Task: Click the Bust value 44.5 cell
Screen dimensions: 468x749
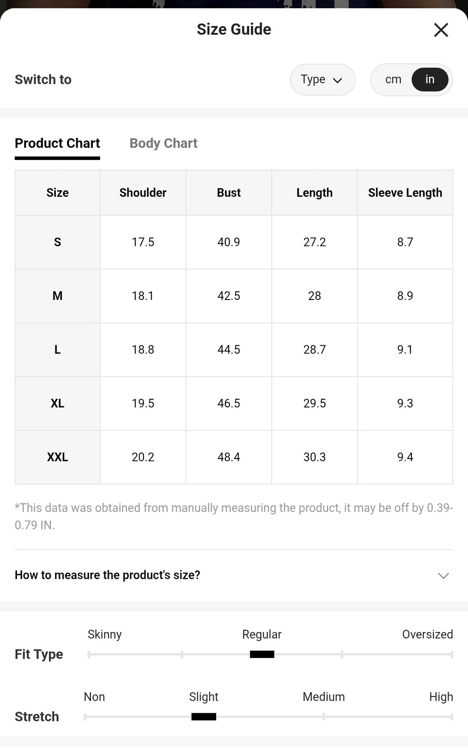Action: coord(229,350)
